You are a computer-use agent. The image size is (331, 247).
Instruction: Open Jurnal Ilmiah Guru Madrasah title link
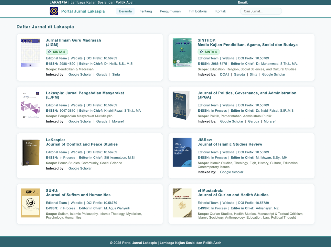pos(73,40)
